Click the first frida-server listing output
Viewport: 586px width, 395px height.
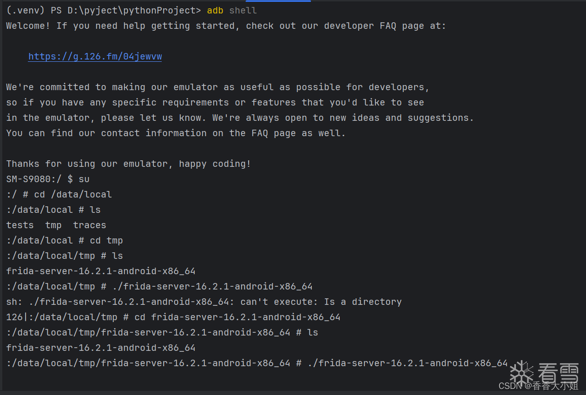tap(101, 271)
